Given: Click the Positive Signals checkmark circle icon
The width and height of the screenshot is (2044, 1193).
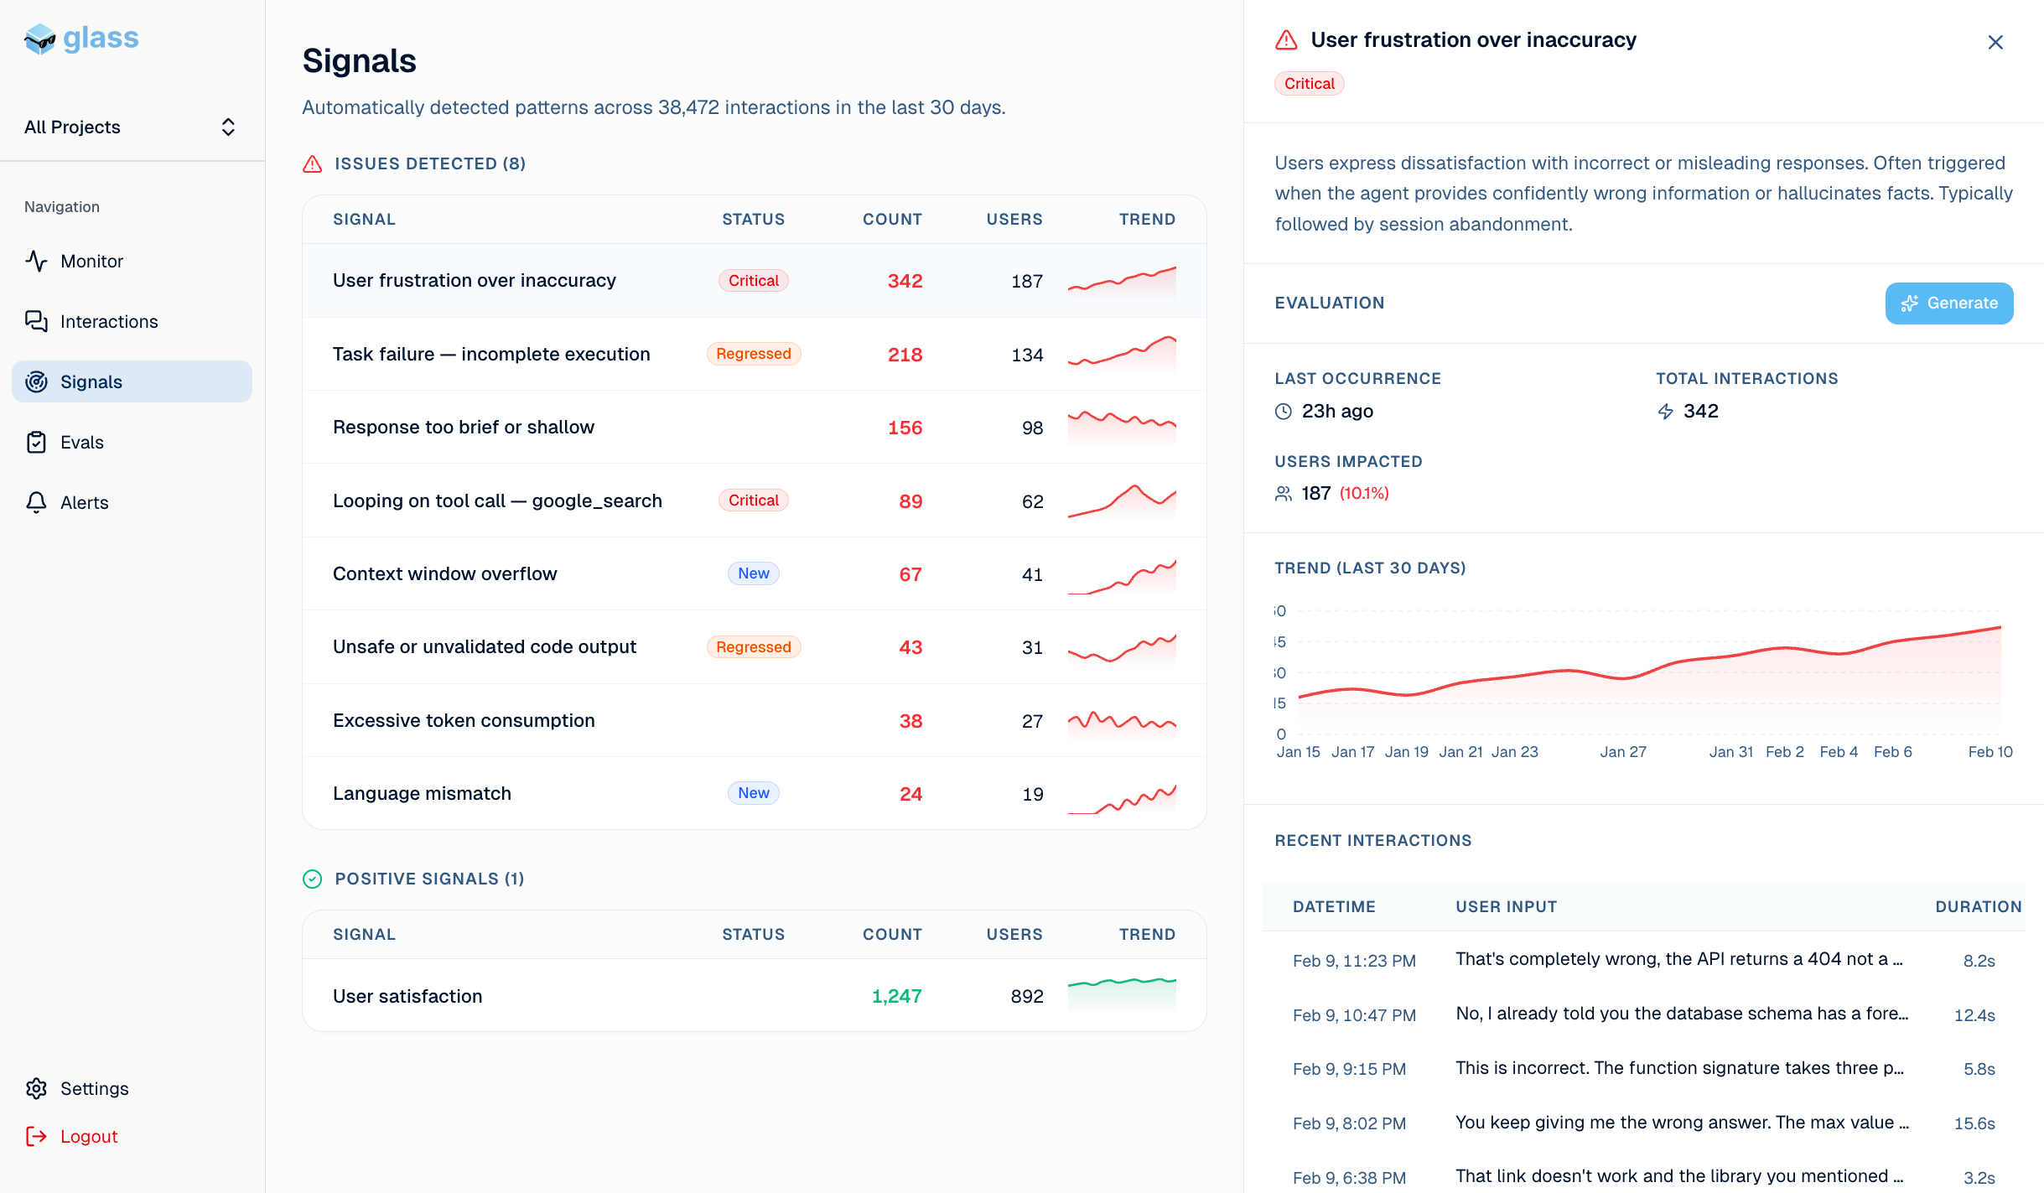Looking at the screenshot, I should coord(312,879).
